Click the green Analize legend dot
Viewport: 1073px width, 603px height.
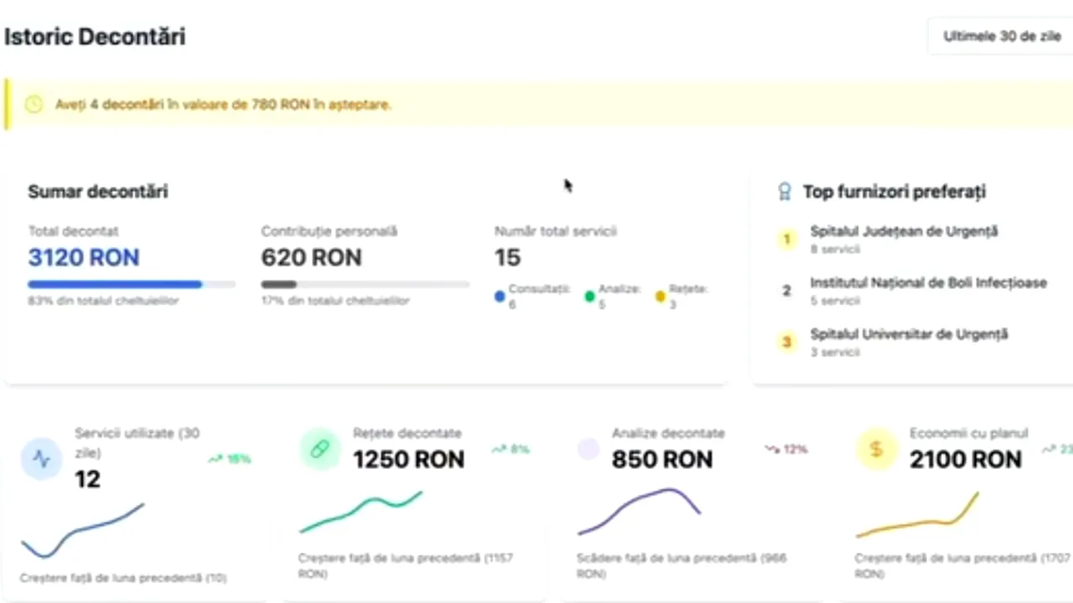click(590, 296)
